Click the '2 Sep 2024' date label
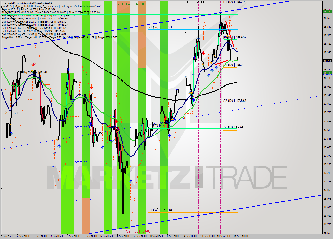The image size is (333, 239). 7,236
